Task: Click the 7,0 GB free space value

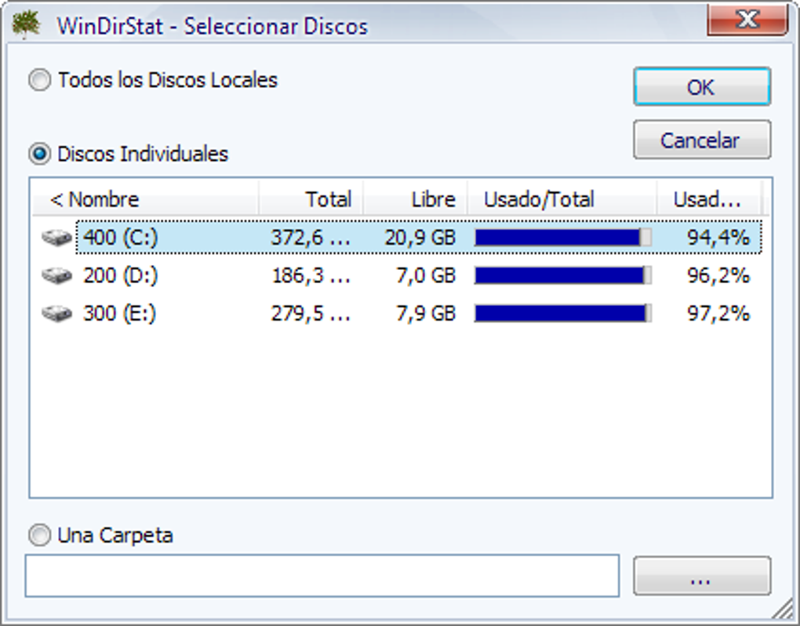Action: (426, 275)
